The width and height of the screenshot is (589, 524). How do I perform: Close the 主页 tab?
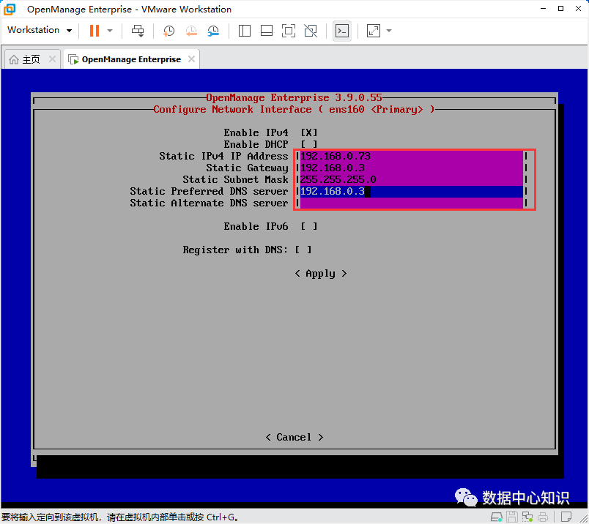(x=52, y=59)
